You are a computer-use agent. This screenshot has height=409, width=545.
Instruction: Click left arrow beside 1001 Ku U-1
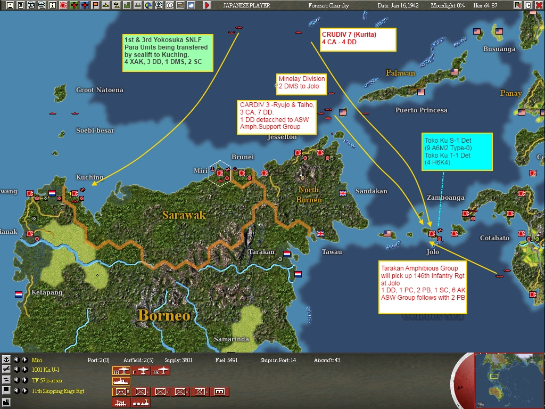pyautogui.click(x=16, y=370)
